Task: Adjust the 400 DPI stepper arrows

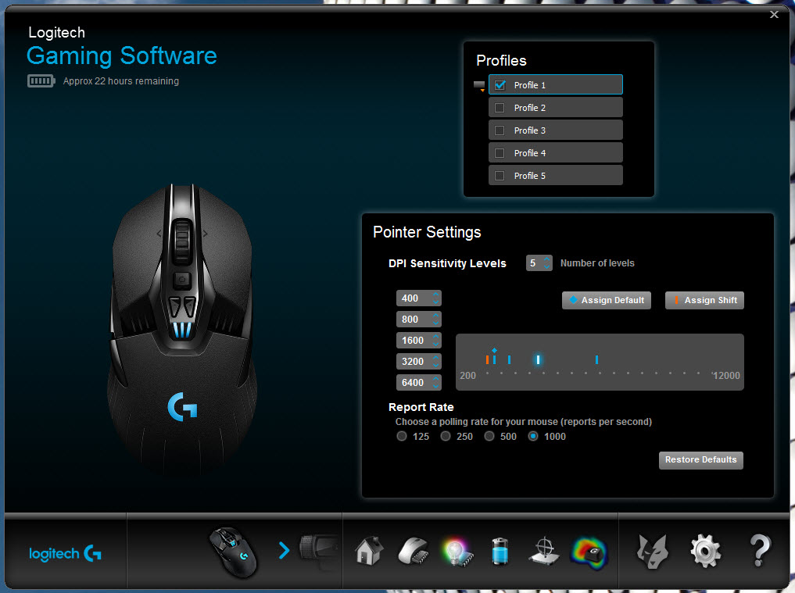Action: coord(435,298)
